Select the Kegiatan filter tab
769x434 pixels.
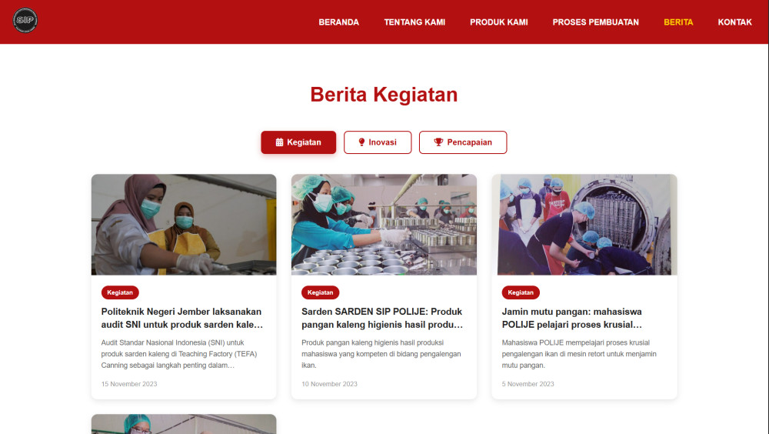(x=298, y=142)
